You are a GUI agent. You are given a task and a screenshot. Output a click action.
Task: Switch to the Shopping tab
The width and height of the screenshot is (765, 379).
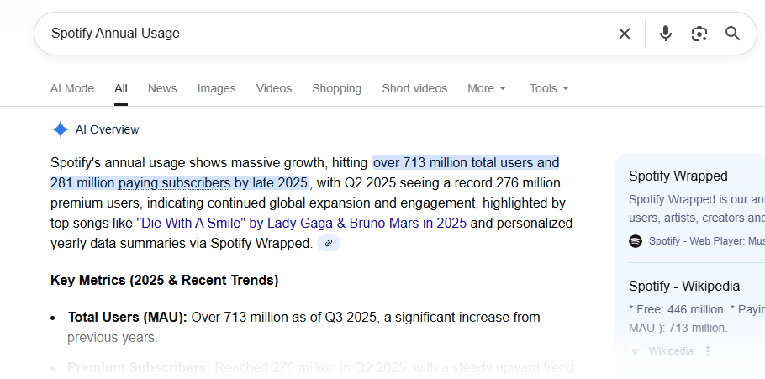pyautogui.click(x=336, y=88)
